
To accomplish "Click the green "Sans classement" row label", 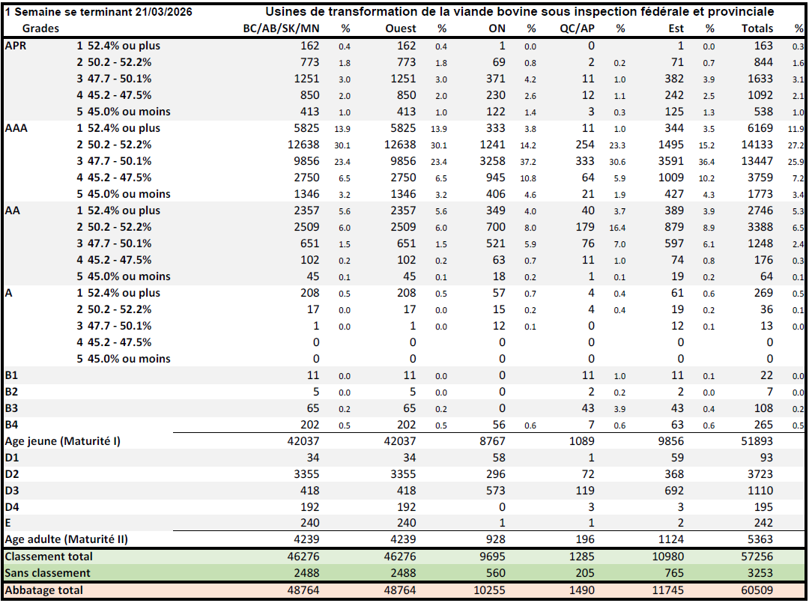I will tap(47, 573).
